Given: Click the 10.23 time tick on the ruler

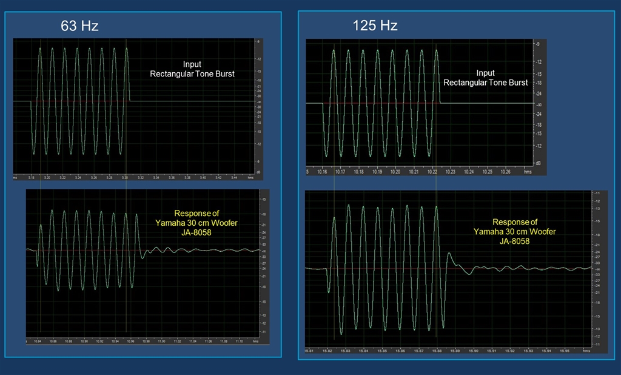Looking at the screenshot, I should [451, 172].
